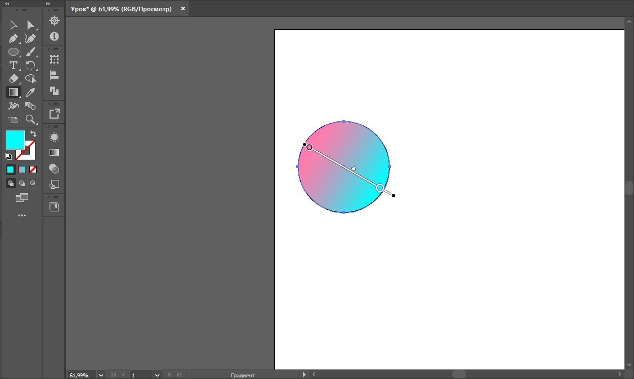Open the Align panel icon

tap(54, 75)
